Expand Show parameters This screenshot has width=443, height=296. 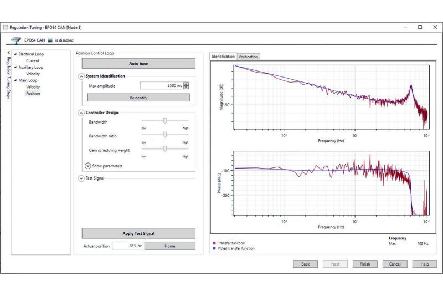(87, 166)
